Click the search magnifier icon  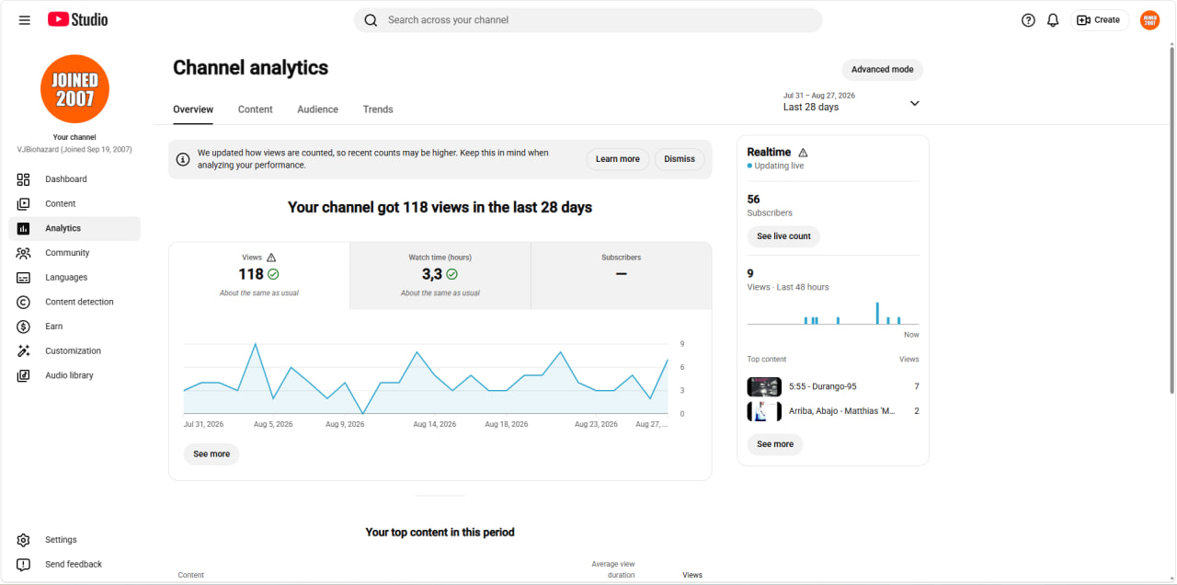click(371, 20)
